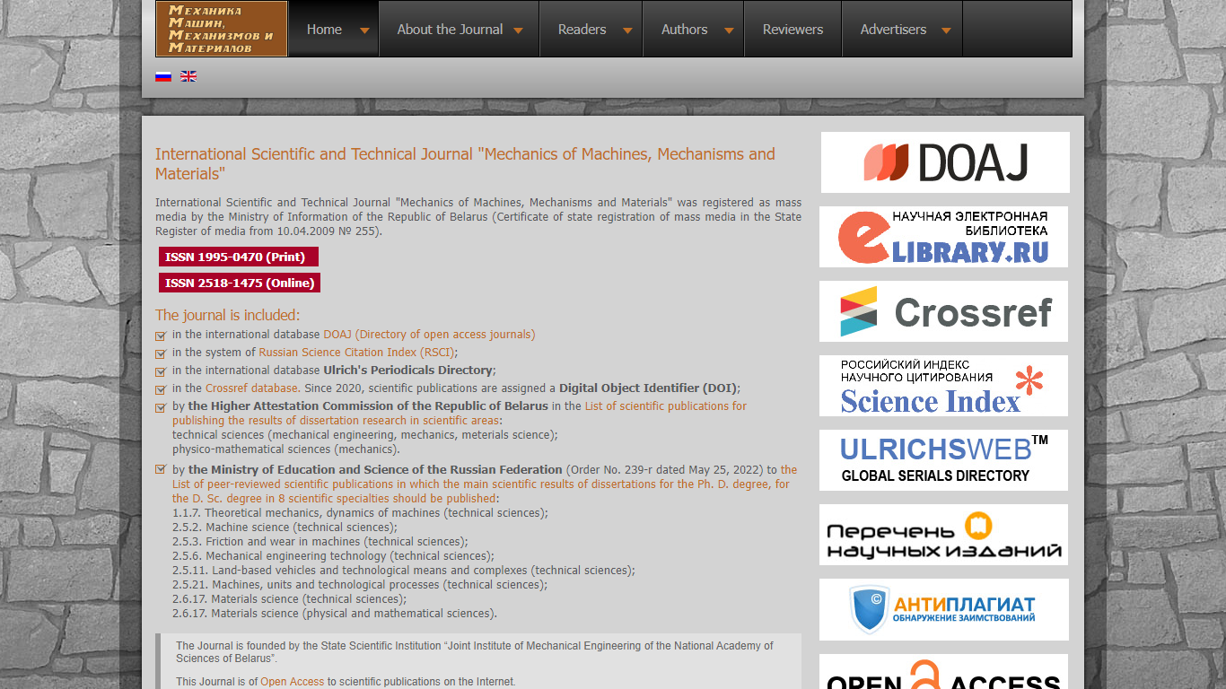Click "2.6.17. Materials science (physical and mathematical sciences)"

point(335,614)
